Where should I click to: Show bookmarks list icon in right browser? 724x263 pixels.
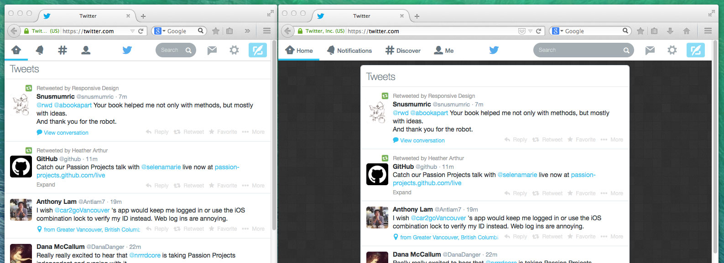pyautogui.click(x=654, y=31)
